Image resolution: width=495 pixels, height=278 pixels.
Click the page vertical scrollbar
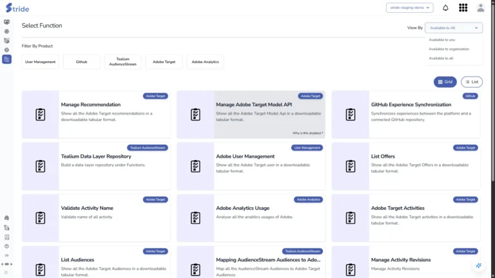(493, 91)
